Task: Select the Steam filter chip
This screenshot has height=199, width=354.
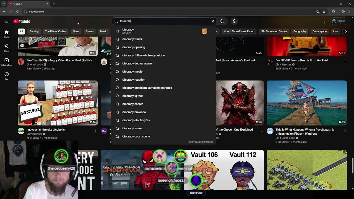Action: [90, 32]
